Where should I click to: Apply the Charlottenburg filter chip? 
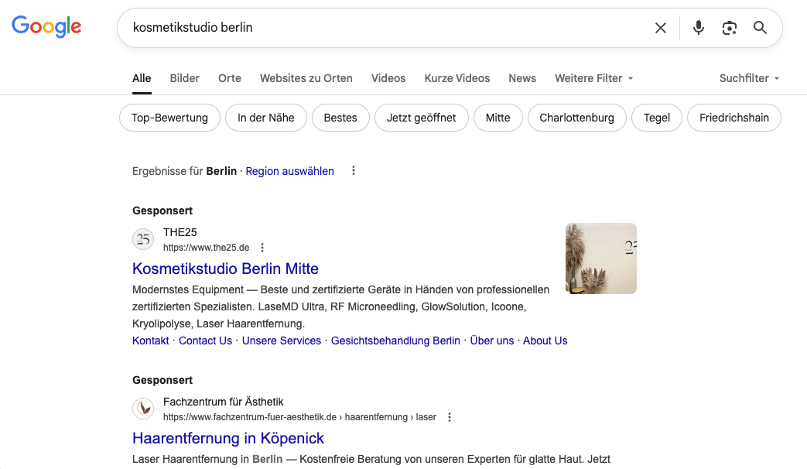pyautogui.click(x=577, y=118)
